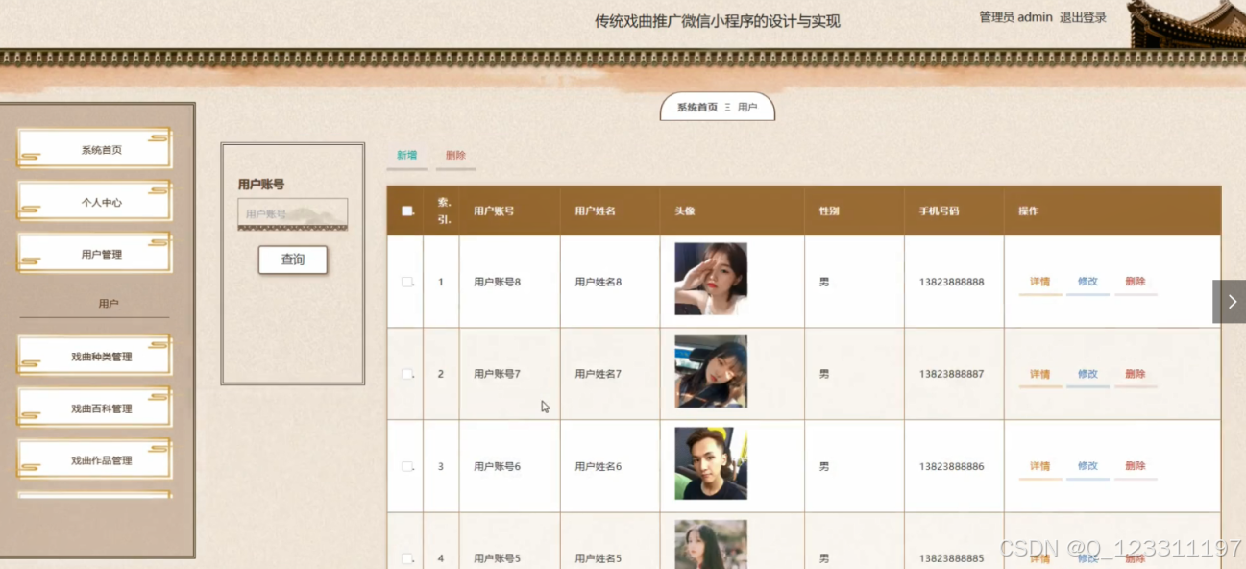Click 详情 for 用户账号8 row
The image size is (1246, 569).
(1039, 282)
